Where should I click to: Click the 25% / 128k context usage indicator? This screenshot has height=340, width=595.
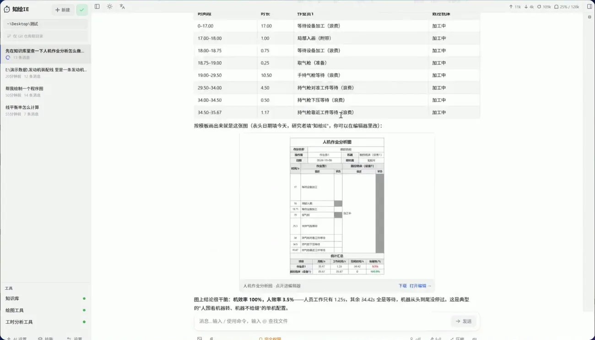[x=567, y=7]
